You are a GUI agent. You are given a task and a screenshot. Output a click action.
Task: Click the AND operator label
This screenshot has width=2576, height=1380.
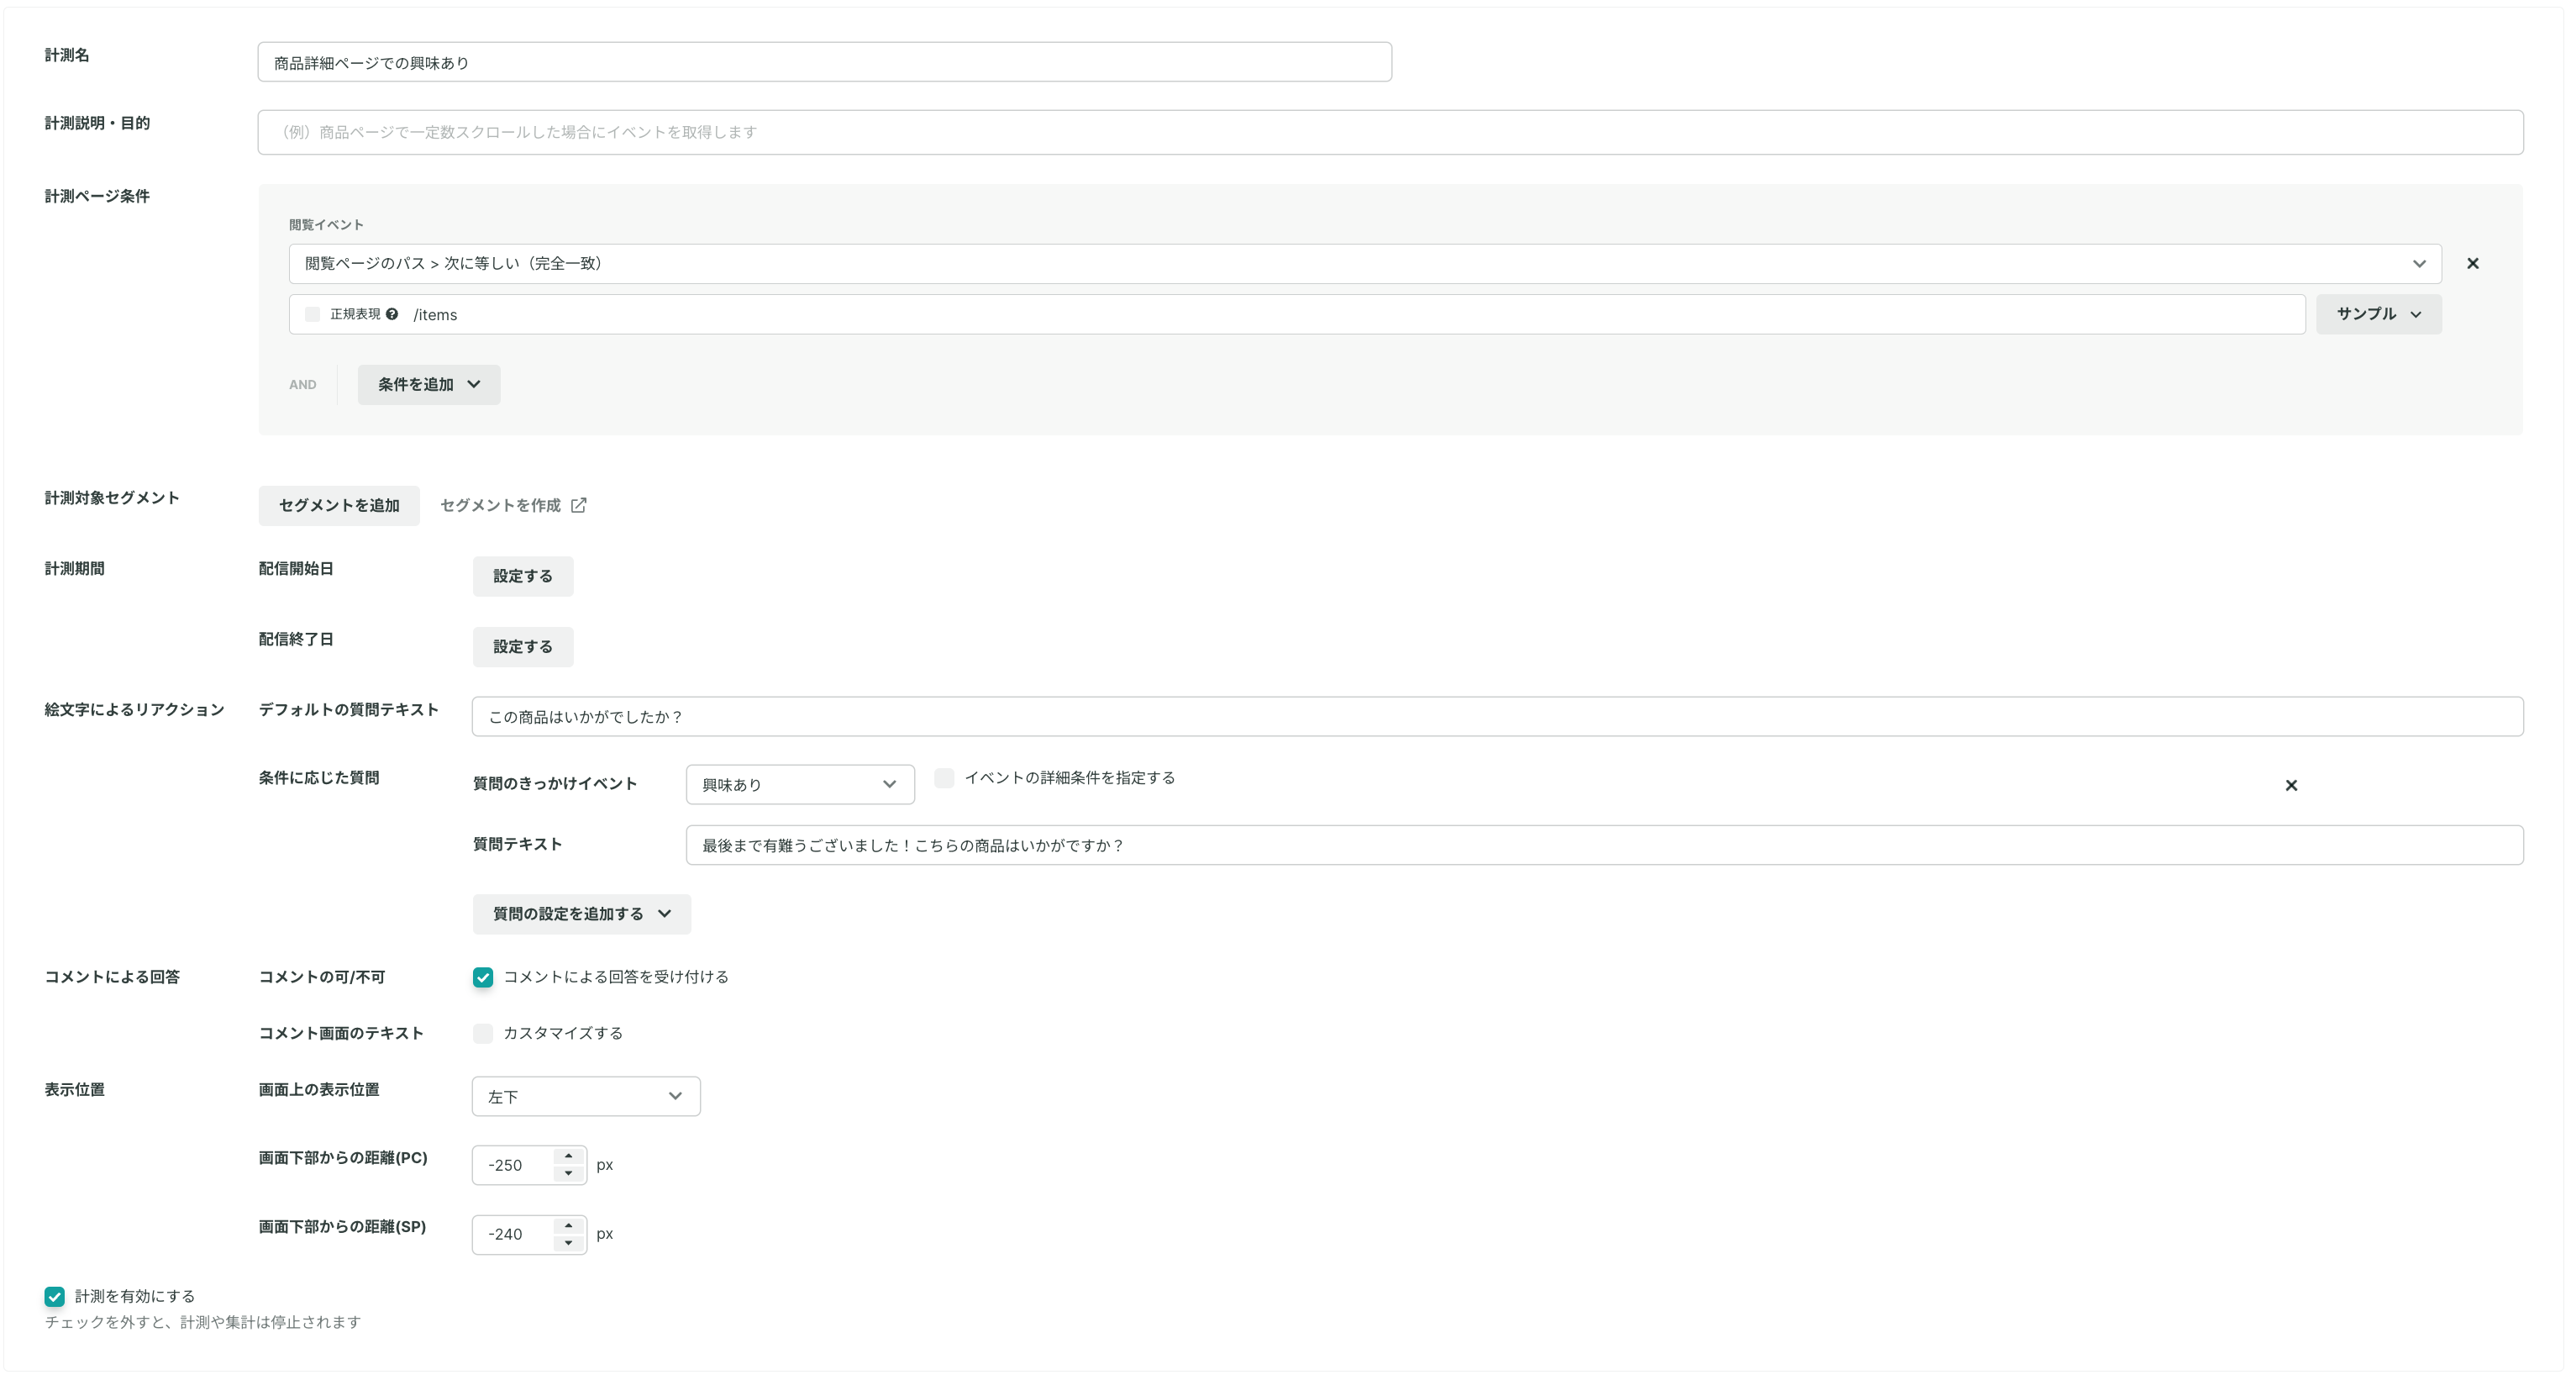(303, 385)
